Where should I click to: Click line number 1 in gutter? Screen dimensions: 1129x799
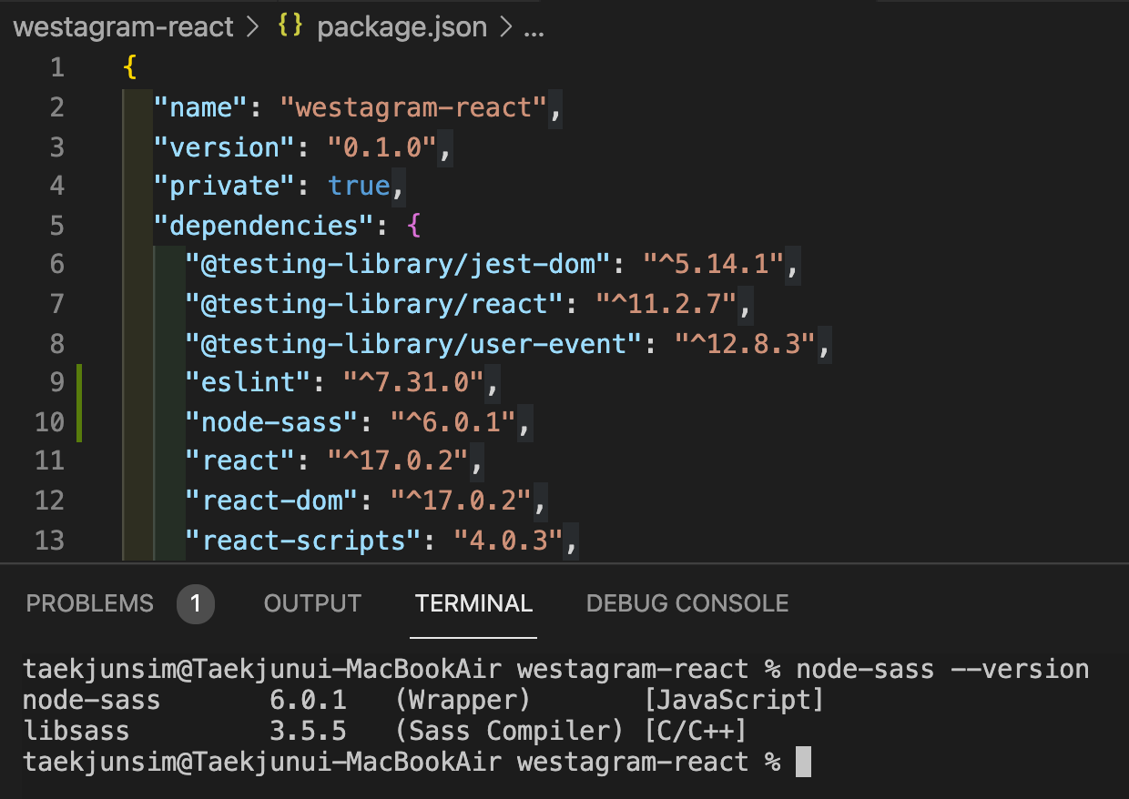coord(57,68)
